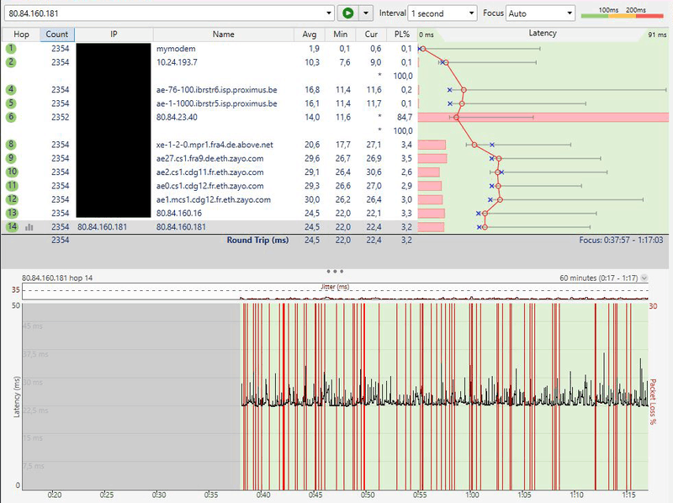Select hop 13 green circle icon
This screenshot has height=503, width=673.
click(x=12, y=214)
